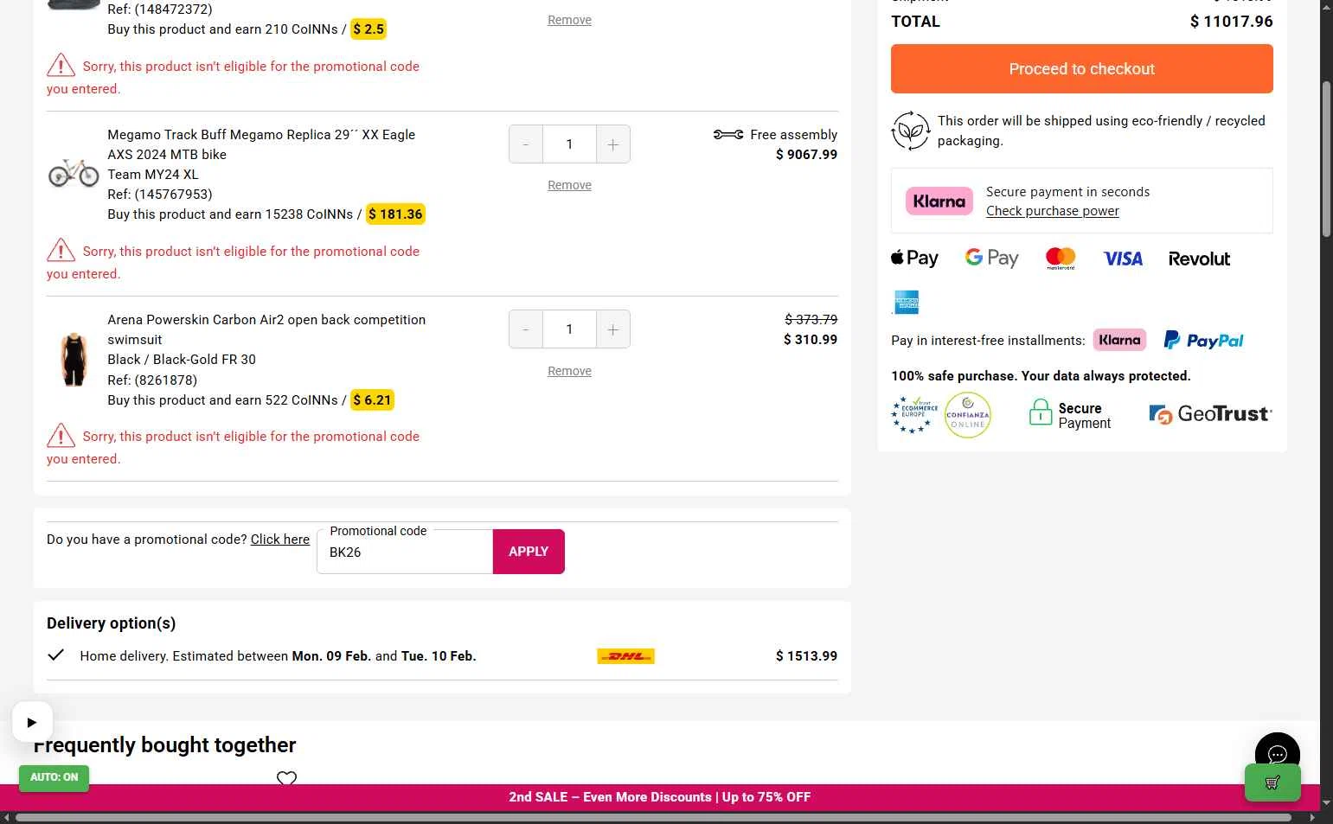Click the Google Pay icon

coord(991,258)
